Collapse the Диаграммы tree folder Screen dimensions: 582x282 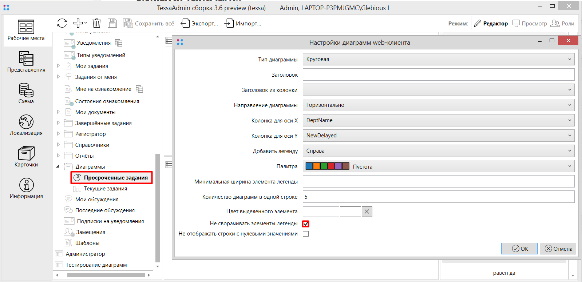[x=58, y=166]
